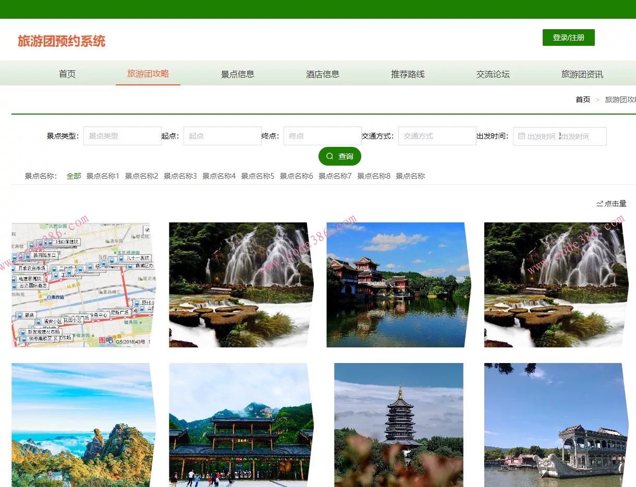Switch to the 景点信息 tab
Screen dimensions: 636x487
[238, 74]
